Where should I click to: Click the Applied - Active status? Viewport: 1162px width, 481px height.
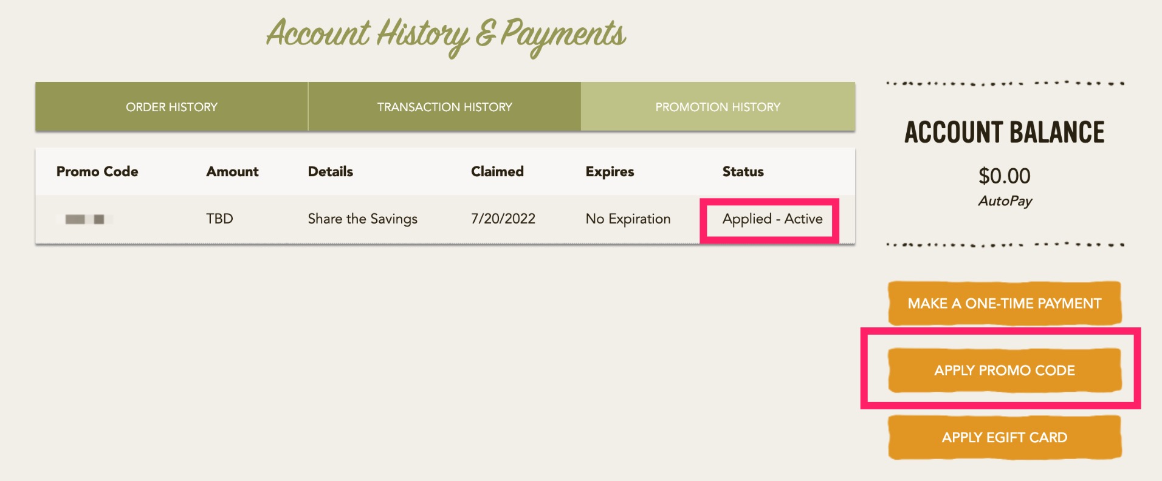[x=772, y=219]
